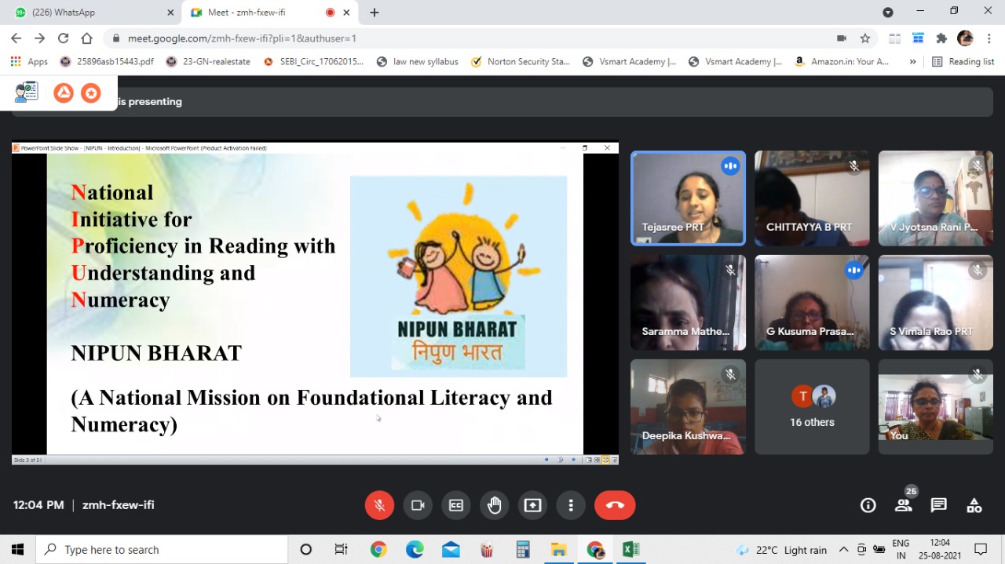This screenshot has height=564, width=1005.
Task: Open Microsoft Edge from taskbar
Action: tap(415, 550)
